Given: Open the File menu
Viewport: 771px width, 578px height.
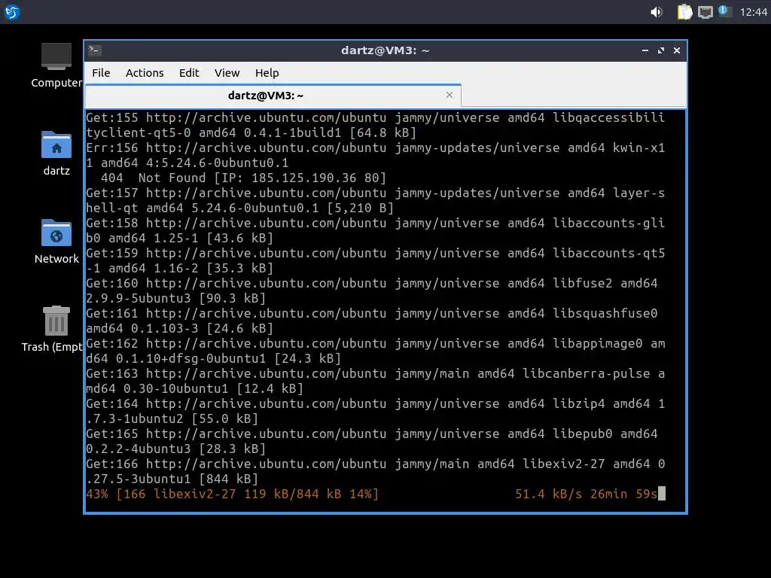Looking at the screenshot, I should pos(101,73).
